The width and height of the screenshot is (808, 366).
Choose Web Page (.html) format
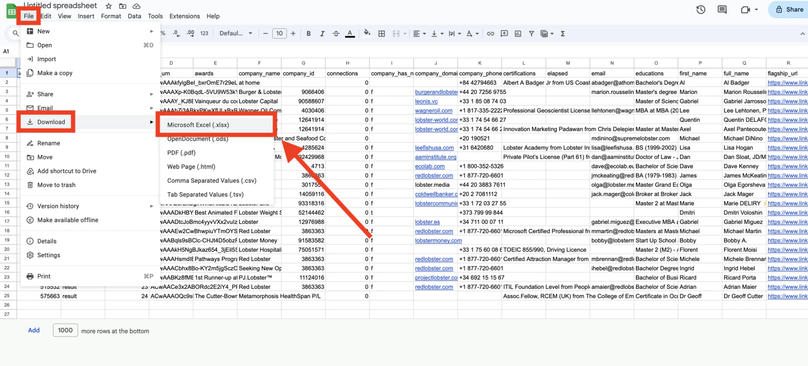pyautogui.click(x=216, y=167)
